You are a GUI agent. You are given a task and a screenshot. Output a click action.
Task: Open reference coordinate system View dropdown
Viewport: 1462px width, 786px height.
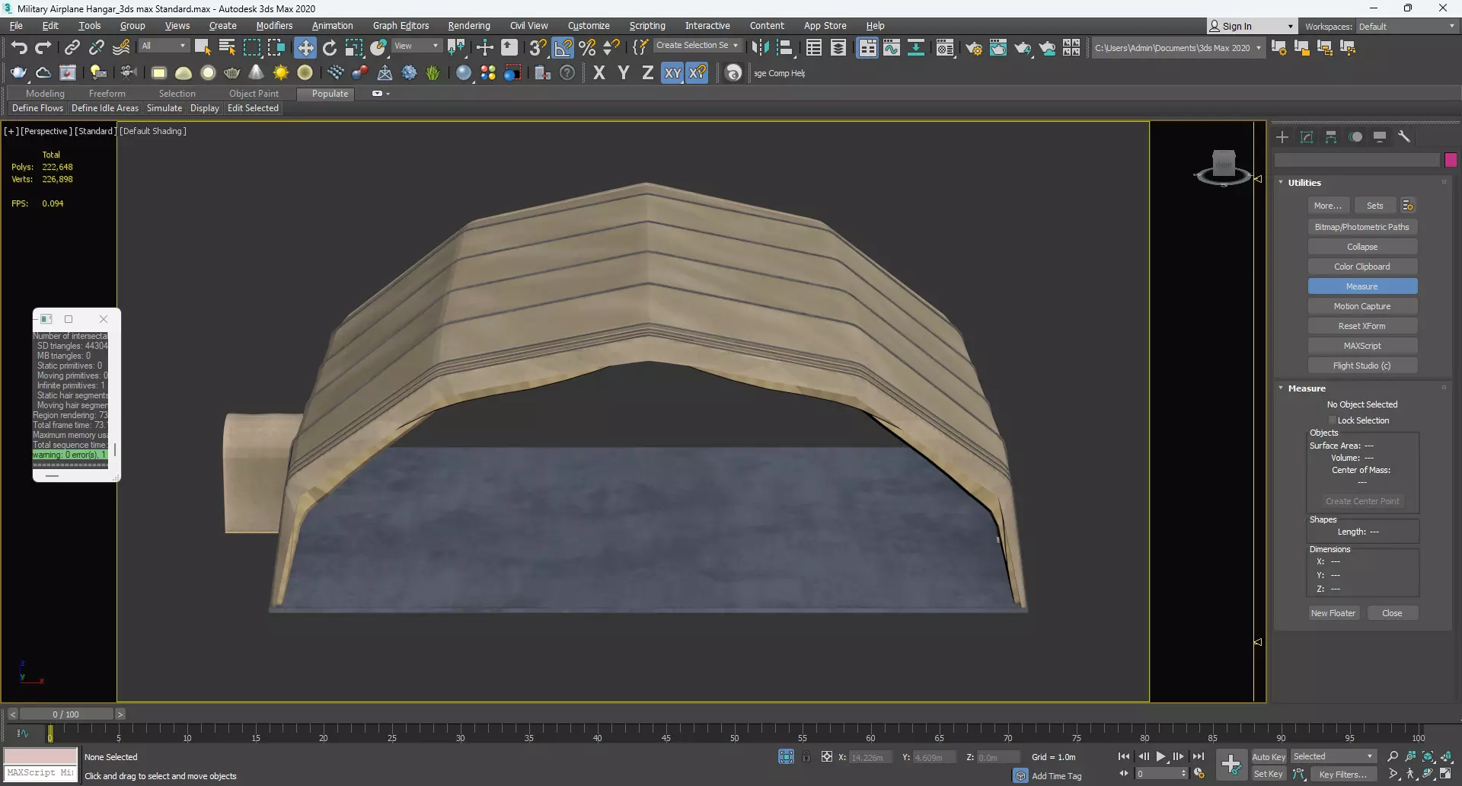pos(416,46)
